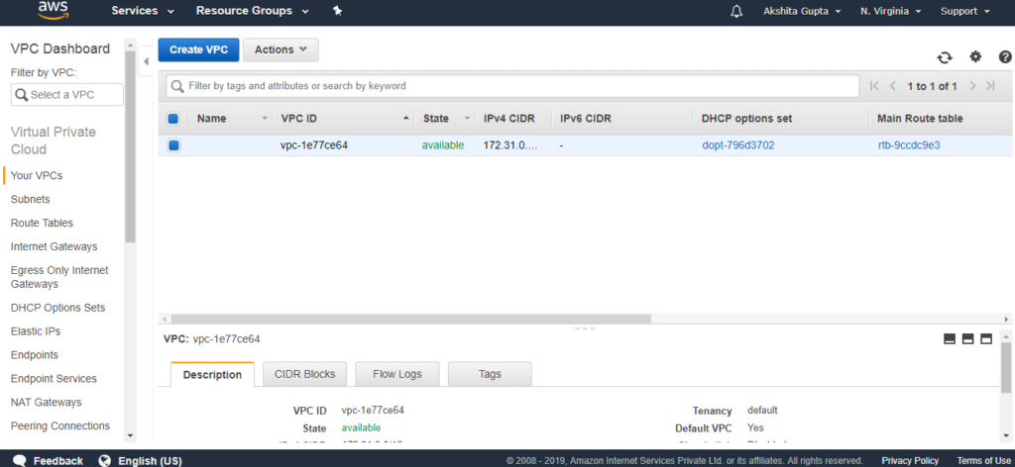Click the Main Route table column header

coord(920,119)
